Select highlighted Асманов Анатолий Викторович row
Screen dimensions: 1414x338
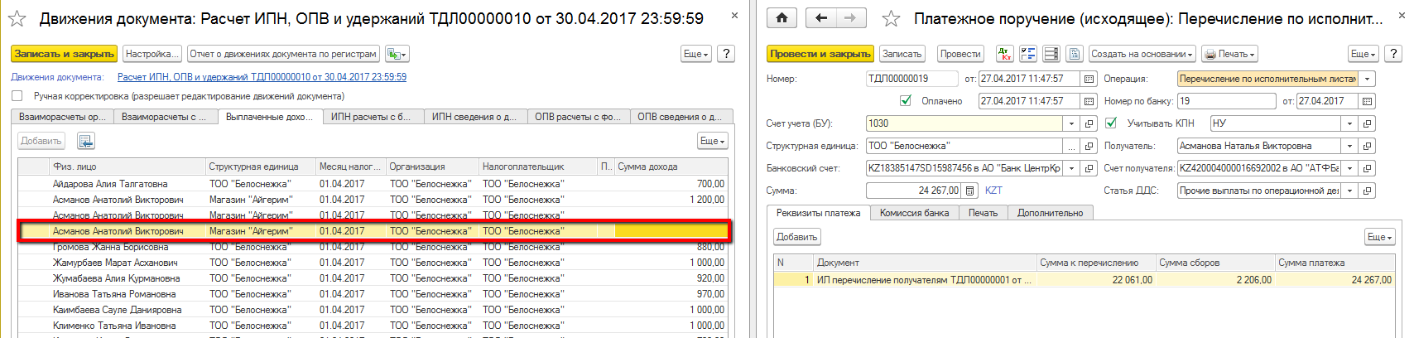tap(118, 231)
